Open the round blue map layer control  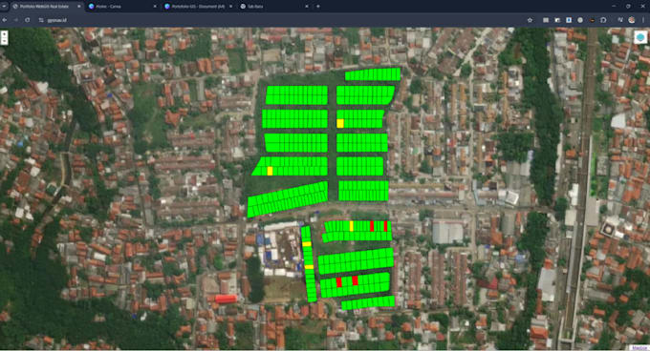(x=640, y=37)
